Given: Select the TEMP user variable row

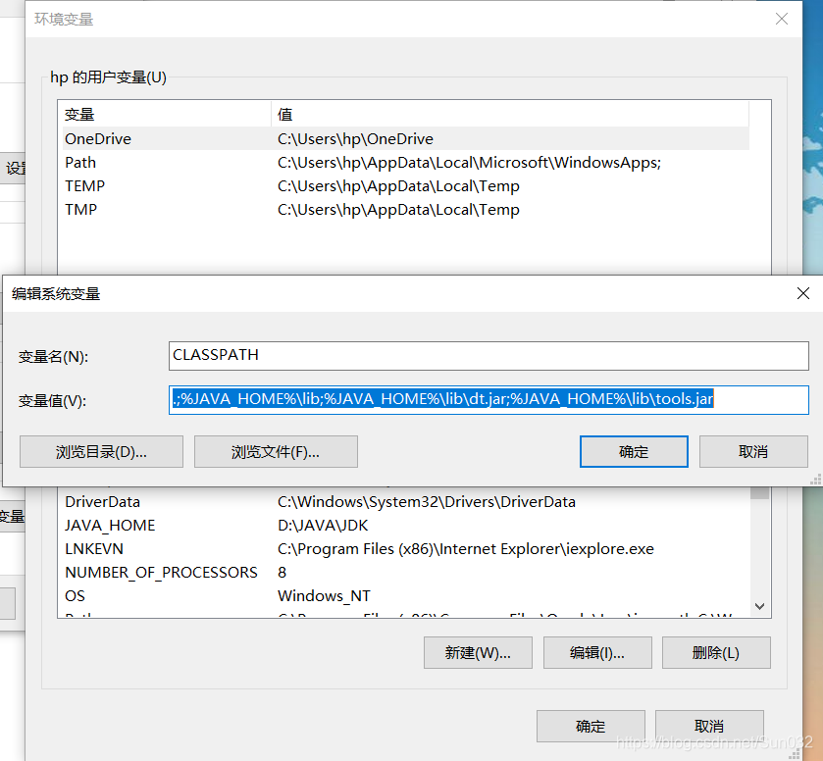Looking at the screenshot, I should pos(406,185).
